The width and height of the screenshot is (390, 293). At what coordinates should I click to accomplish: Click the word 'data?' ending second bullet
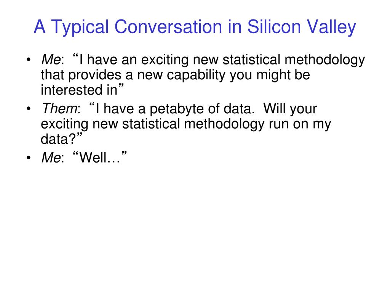point(58,139)
